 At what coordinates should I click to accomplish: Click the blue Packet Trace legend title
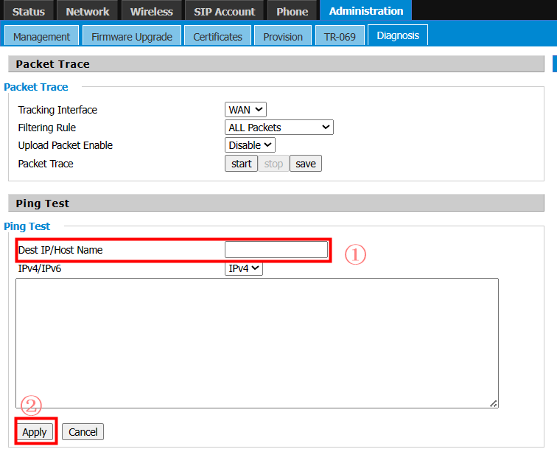(x=36, y=87)
